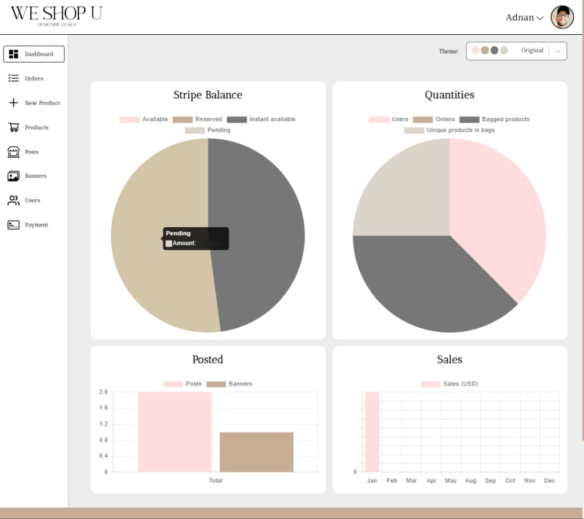Hide Bagged products in Quantities chart
The image size is (584, 519).
click(x=495, y=119)
